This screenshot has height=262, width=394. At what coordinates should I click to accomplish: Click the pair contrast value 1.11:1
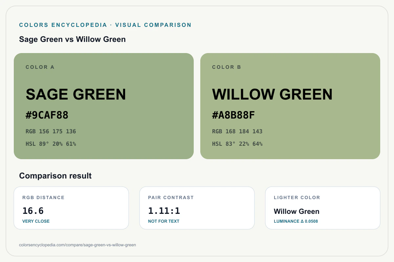(164, 211)
